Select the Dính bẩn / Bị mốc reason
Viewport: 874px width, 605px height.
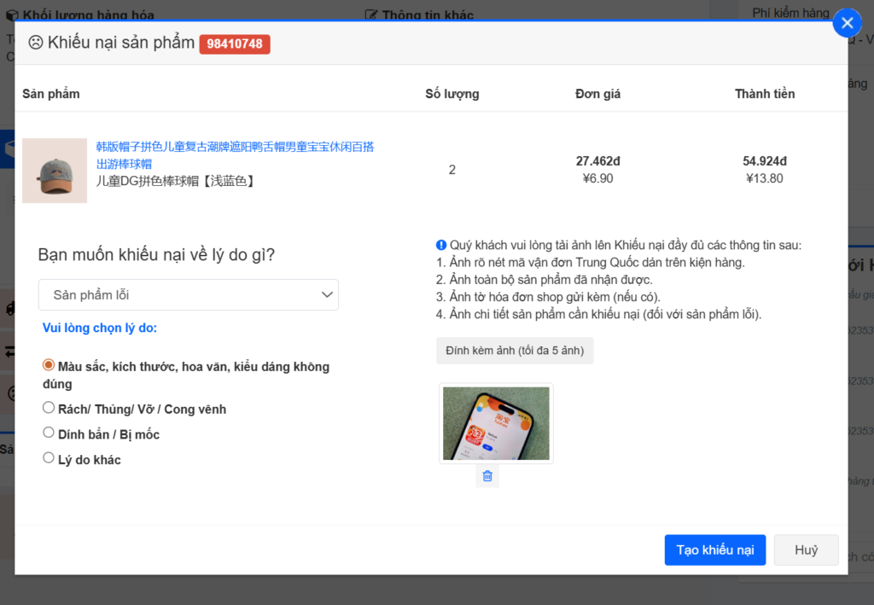(x=49, y=432)
